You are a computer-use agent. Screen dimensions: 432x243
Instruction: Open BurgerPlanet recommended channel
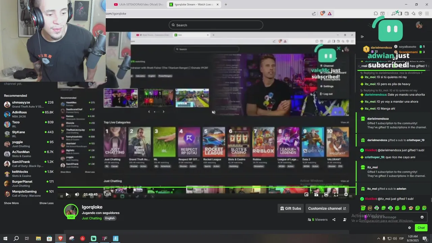tap(28, 184)
